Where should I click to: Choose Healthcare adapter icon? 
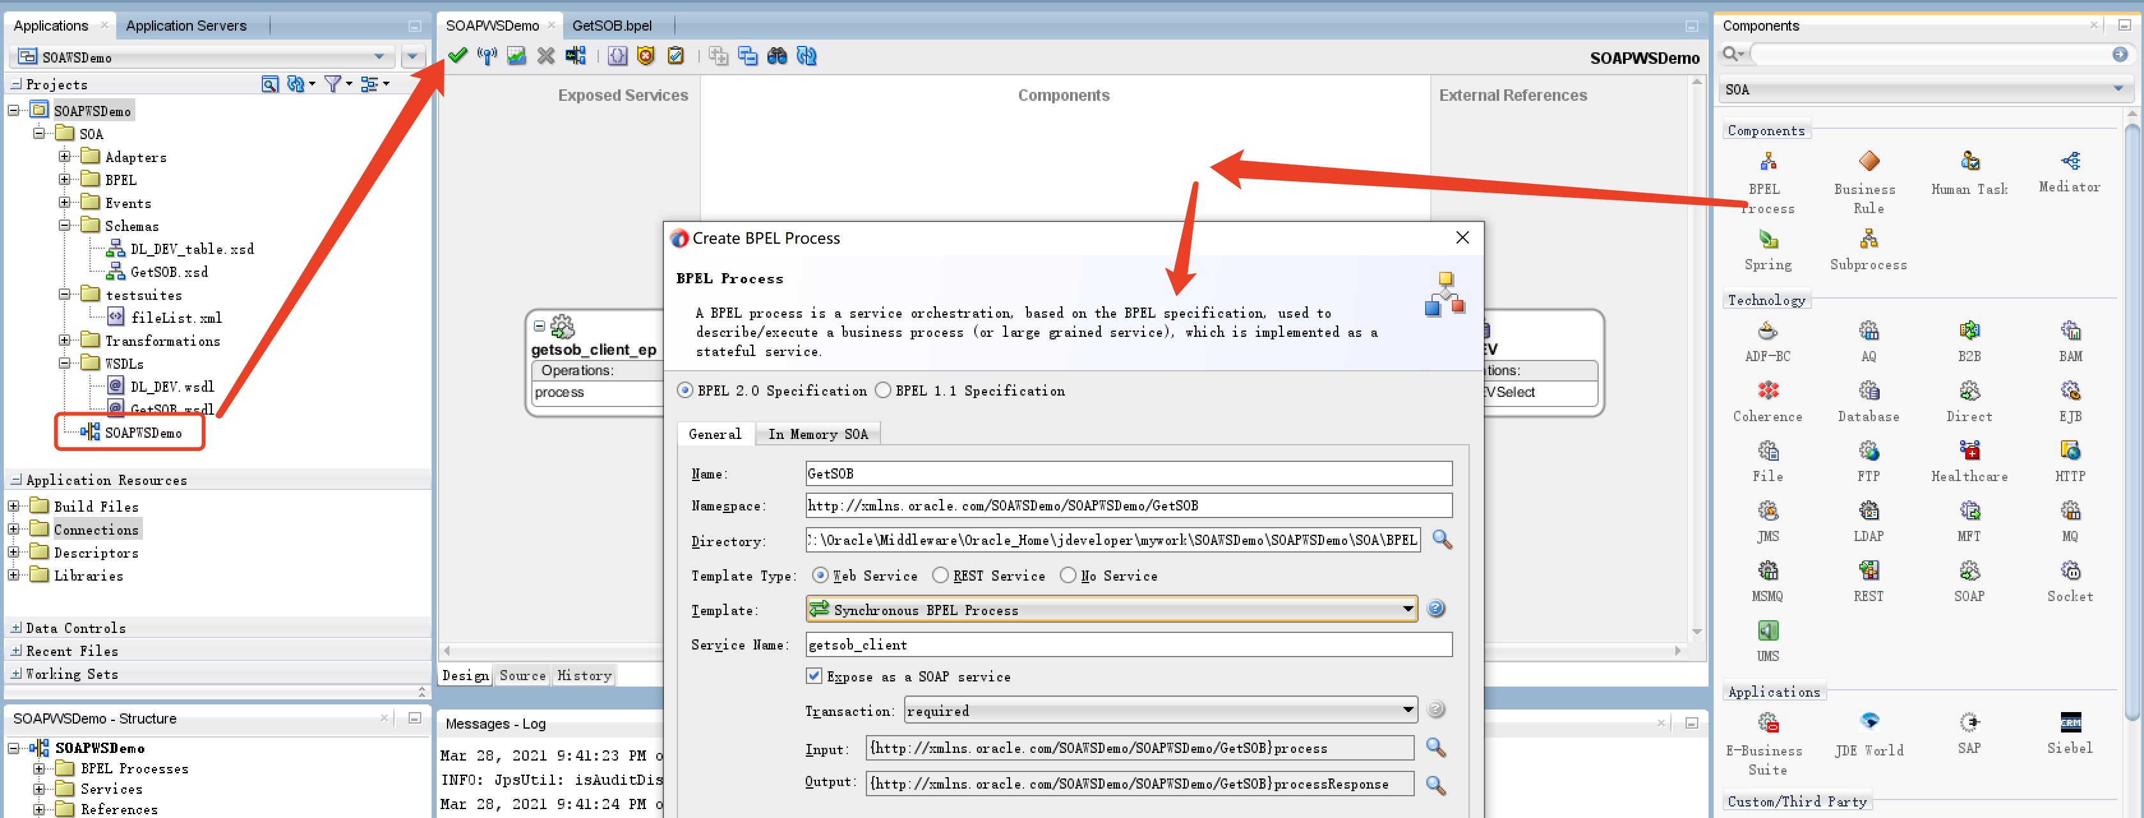click(1969, 451)
